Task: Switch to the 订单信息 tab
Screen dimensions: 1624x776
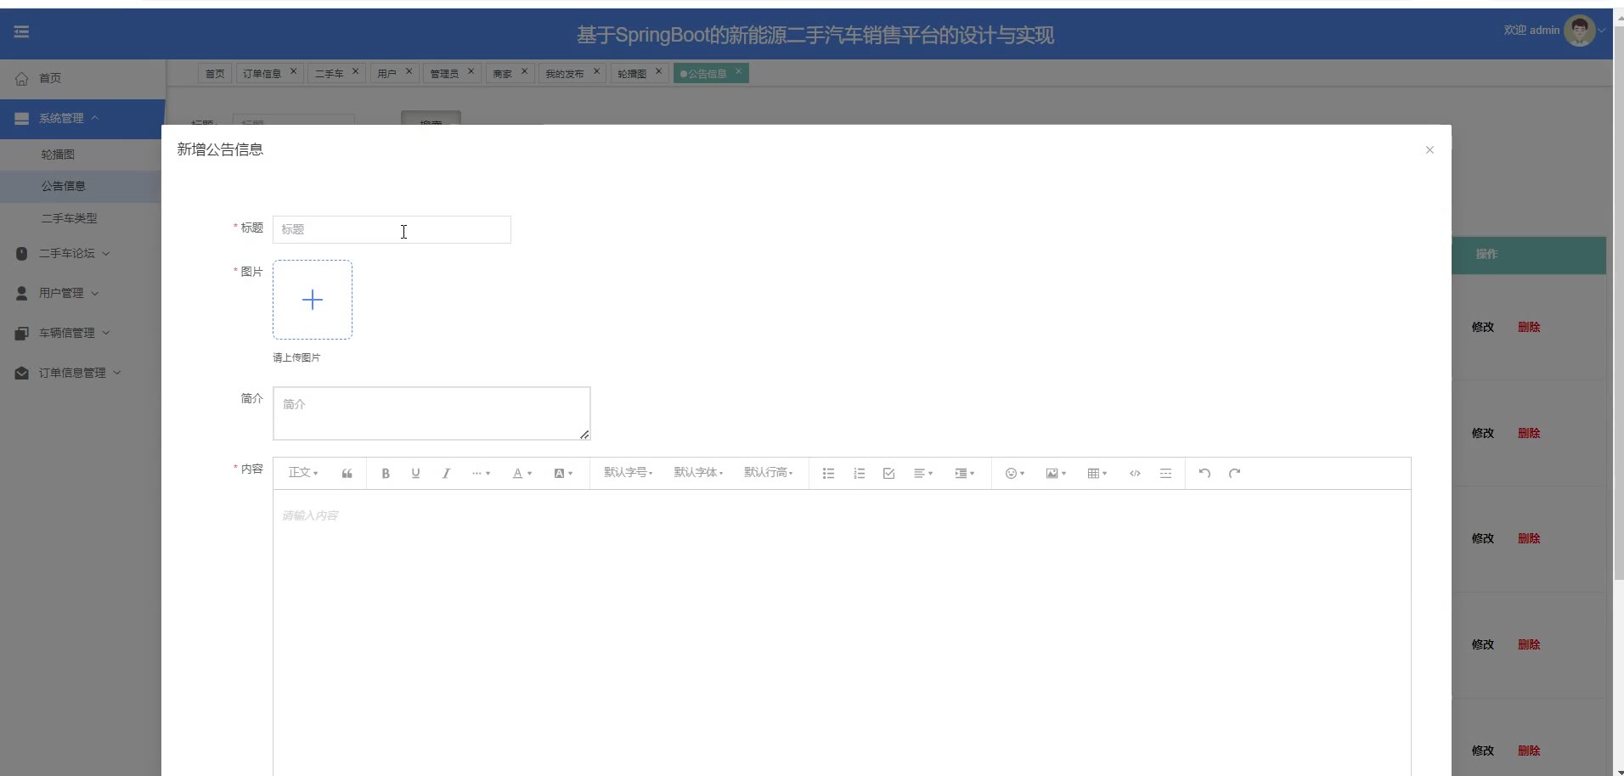Action: 262,74
